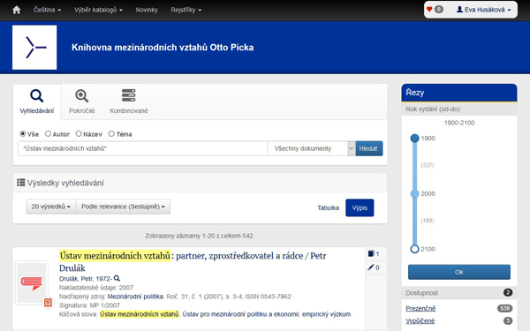The width and height of the screenshot is (530, 331).
Task: Click the Signatura: MP 1/2007 text
Action: (89, 305)
